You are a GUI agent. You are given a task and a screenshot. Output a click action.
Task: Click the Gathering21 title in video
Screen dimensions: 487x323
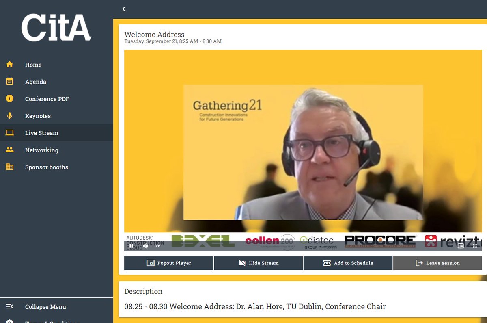(x=227, y=106)
